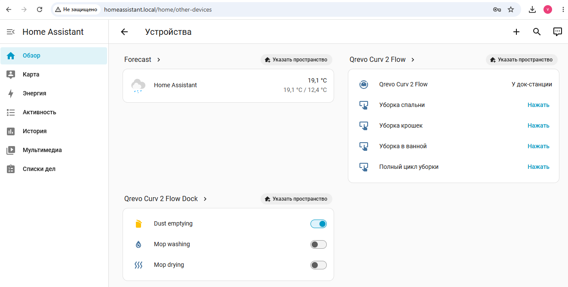
Task: Open the browser password key icon
Action: point(497,9)
